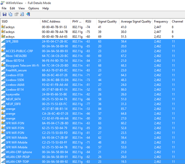Screen dimensions: 185x164
Task: Click signal icon next to FreeWifi_secure
Action: tap(3, 70)
